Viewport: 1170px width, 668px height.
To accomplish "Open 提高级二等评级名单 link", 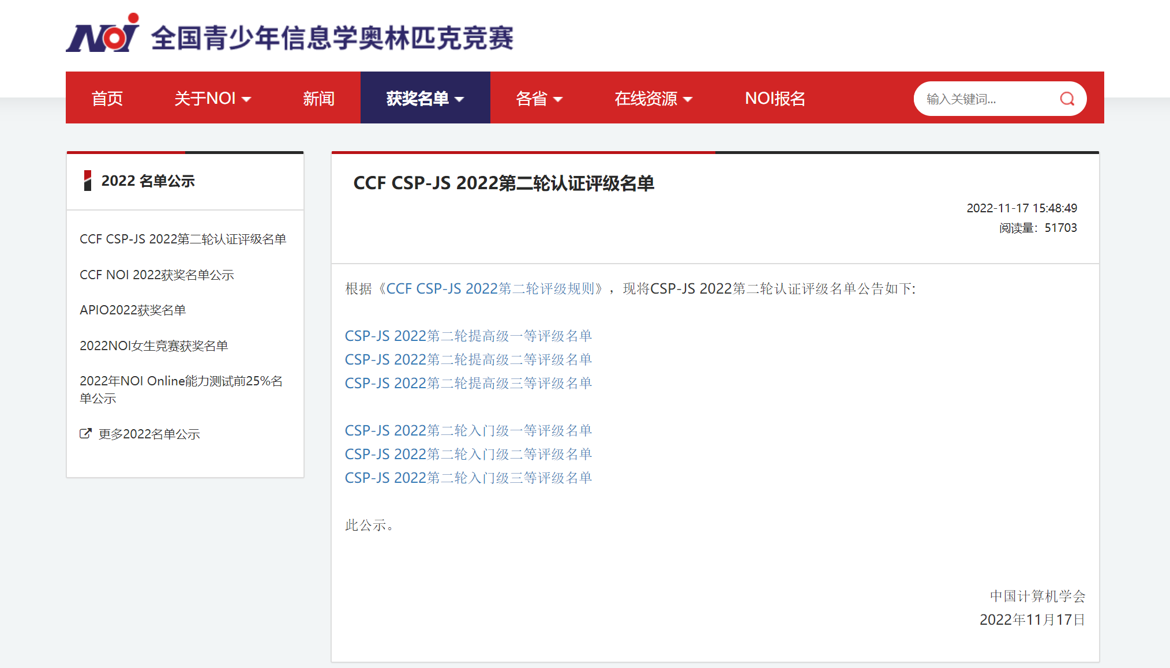I will pyautogui.click(x=468, y=359).
